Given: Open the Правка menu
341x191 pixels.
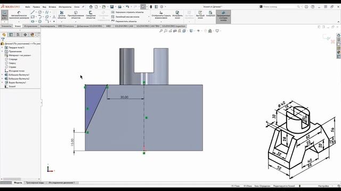Looking at the screenshot, I should tap(36, 7).
